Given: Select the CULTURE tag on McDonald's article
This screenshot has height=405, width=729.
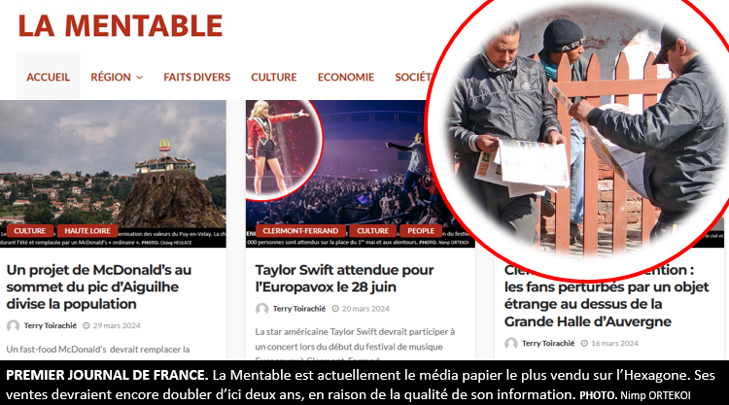Looking at the screenshot, I should pyautogui.click(x=30, y=231).
